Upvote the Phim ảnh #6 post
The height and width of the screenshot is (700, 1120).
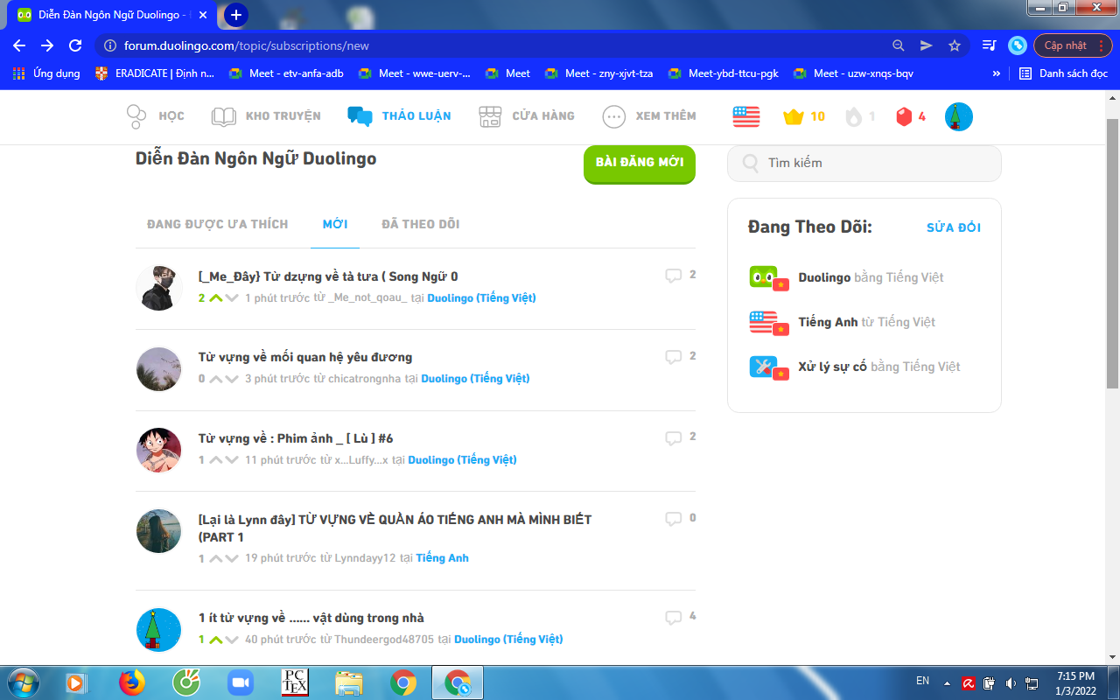pos(215,460)
